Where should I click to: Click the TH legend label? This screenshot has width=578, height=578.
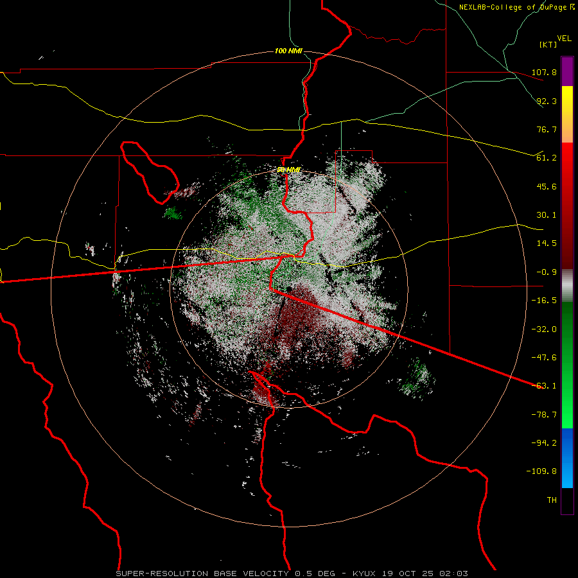click(x=552, y=500)
